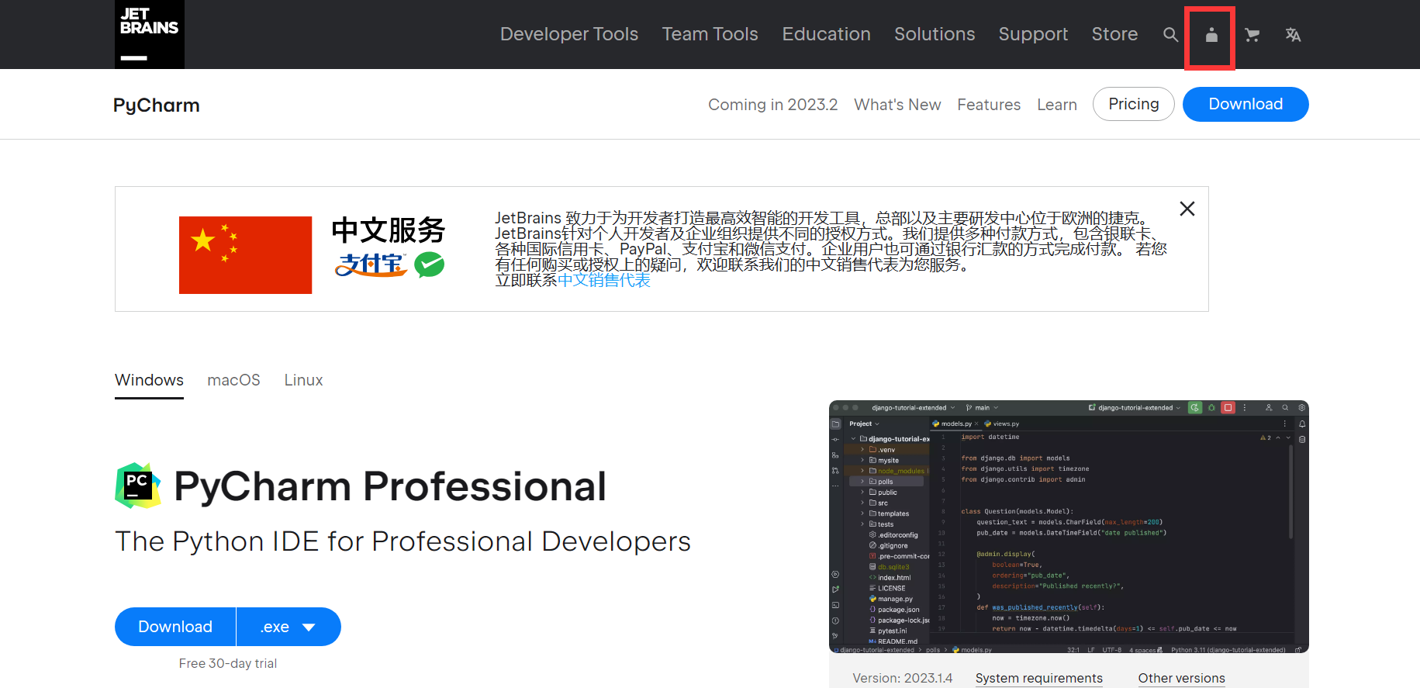Open Learn page
The width and height of the screenshot is (1420, 688).
pos(1057,105)
